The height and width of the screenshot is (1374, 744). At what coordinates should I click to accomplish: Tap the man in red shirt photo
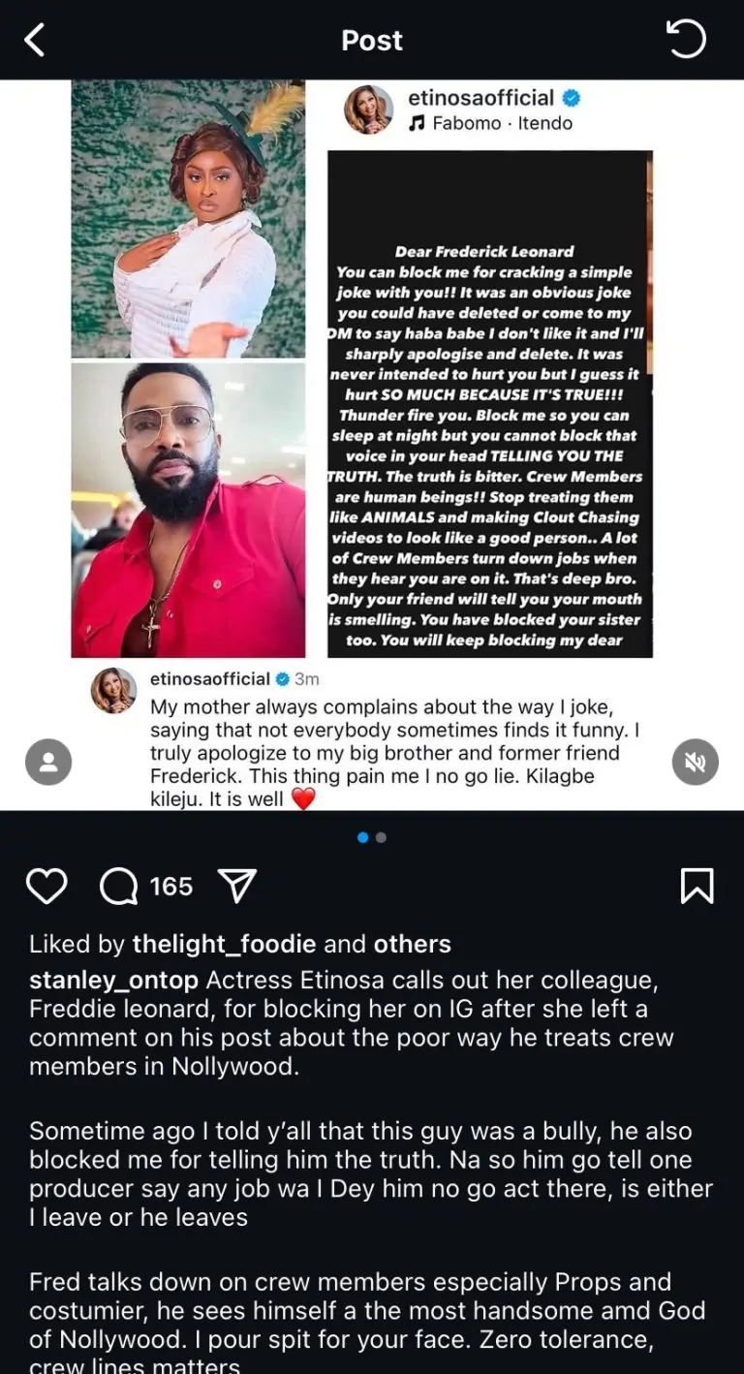click(188, 510)
